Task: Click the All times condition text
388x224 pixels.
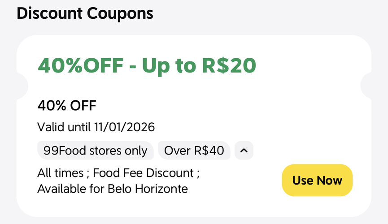Action: click(x=61, y=173)
